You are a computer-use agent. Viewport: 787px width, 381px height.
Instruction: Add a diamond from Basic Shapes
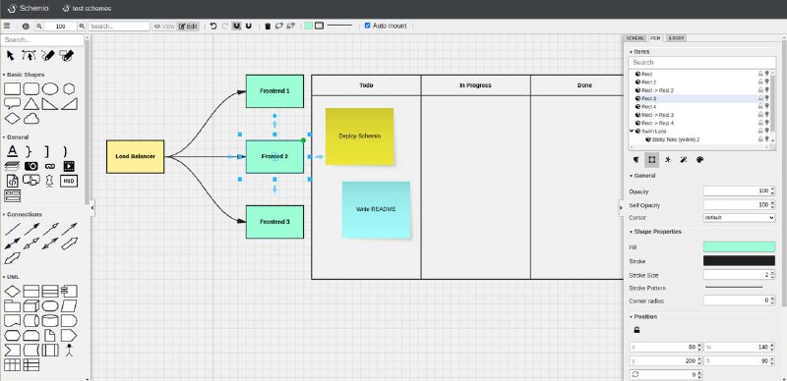click(x=12, y=118)
